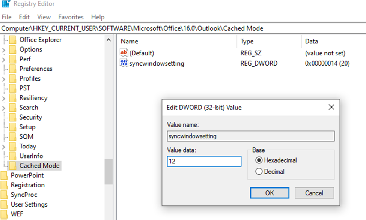Select the Cached Mode folder icon
The height and width of the screenshot is (220, 366).
13,166
